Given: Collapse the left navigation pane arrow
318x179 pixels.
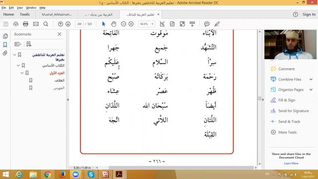Looking at the screenshot, I should [68, 99].
